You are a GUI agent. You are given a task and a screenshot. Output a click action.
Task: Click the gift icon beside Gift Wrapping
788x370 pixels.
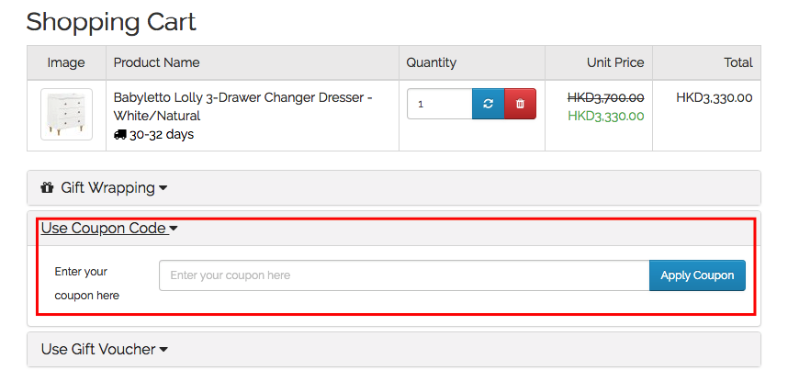(x=48, y=188)
